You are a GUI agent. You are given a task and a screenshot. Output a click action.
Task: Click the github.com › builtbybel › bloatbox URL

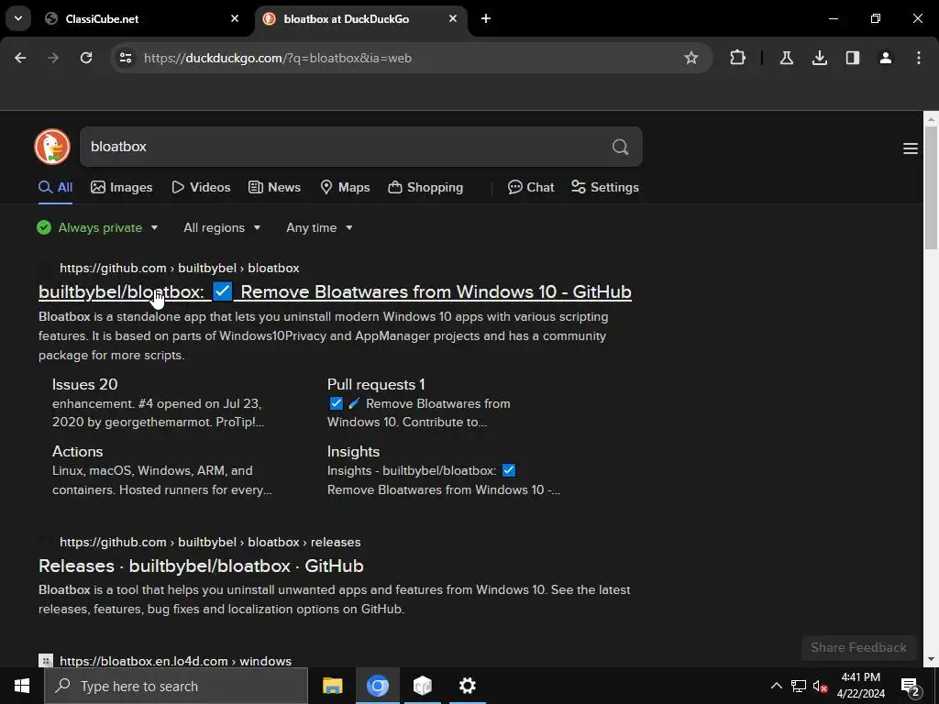click(179, 268)
